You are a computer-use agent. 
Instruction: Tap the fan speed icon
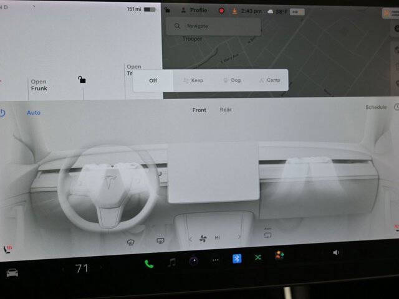[x=203, y=239]
